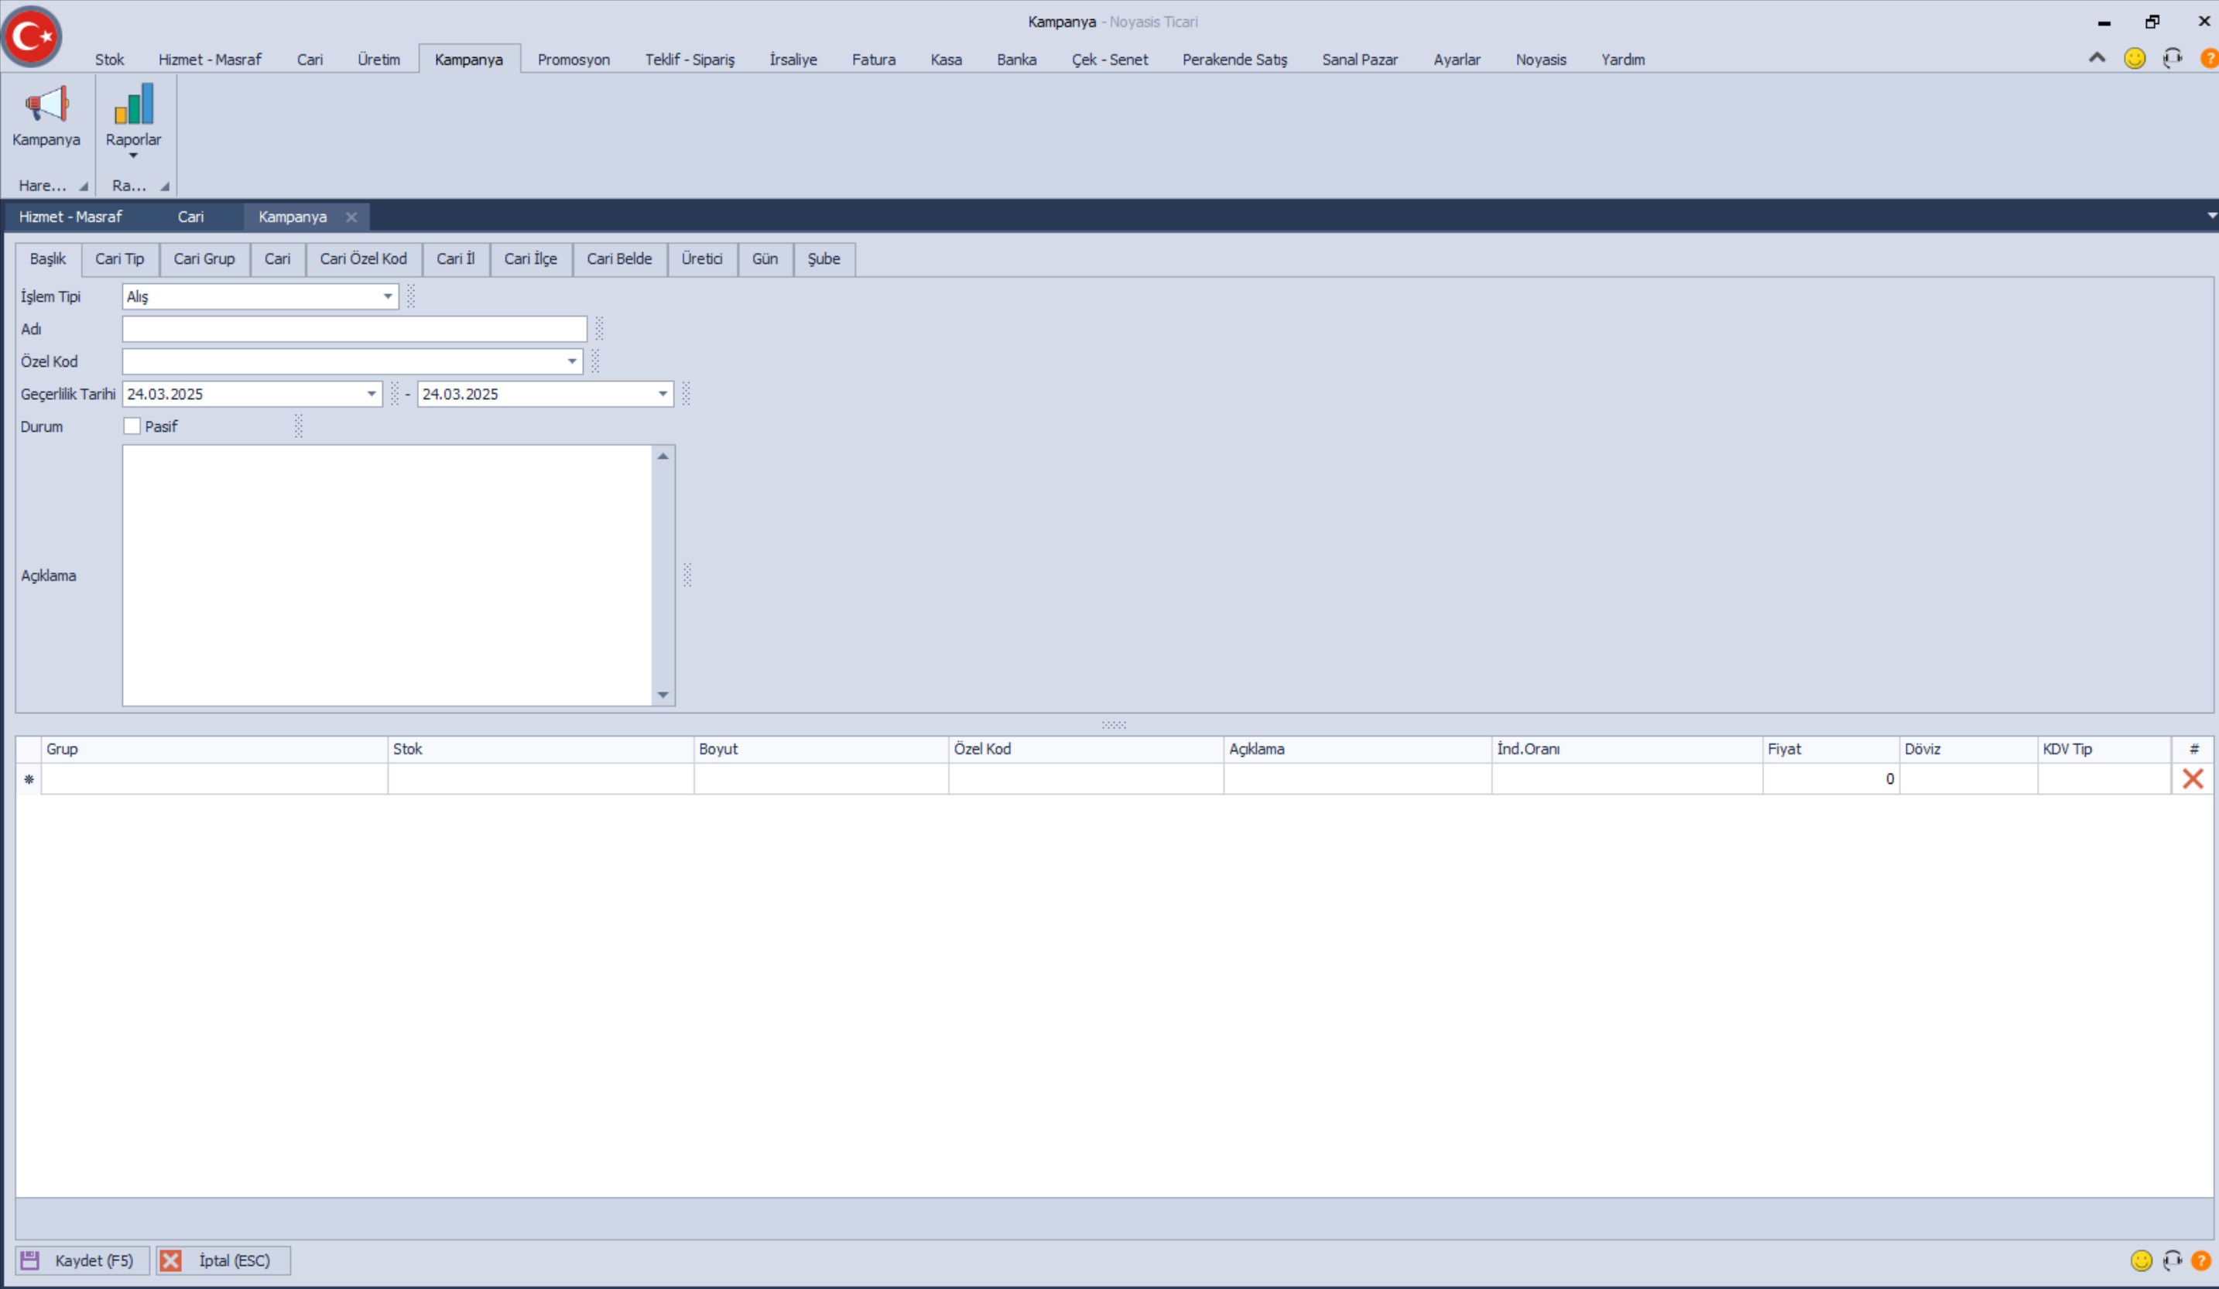This screenshot has width=2219, height=1289.
Task: Open the Teklif - Sipariş ribbon tab
Action: click(690, 59)
